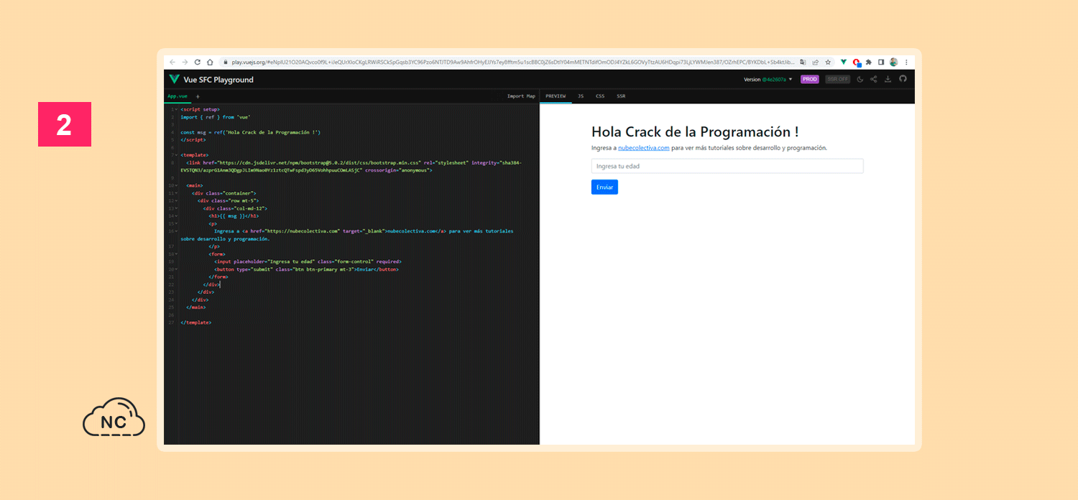Image resolution: width=1078 pixels, height=500 pixels.
Task: Click the 'const msg = ref(...)' code line
Action: click(x=250, y=132)
